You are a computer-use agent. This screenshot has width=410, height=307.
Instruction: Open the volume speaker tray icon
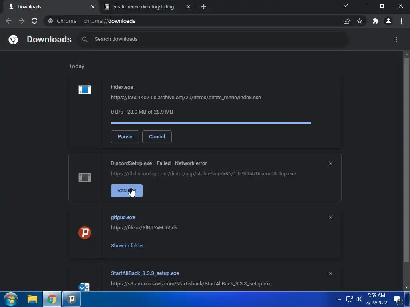[359, 299]
